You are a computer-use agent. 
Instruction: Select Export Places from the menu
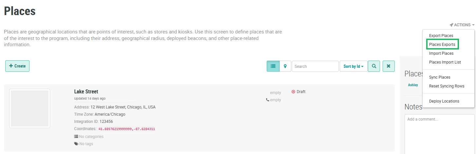[x=441, y=36]
